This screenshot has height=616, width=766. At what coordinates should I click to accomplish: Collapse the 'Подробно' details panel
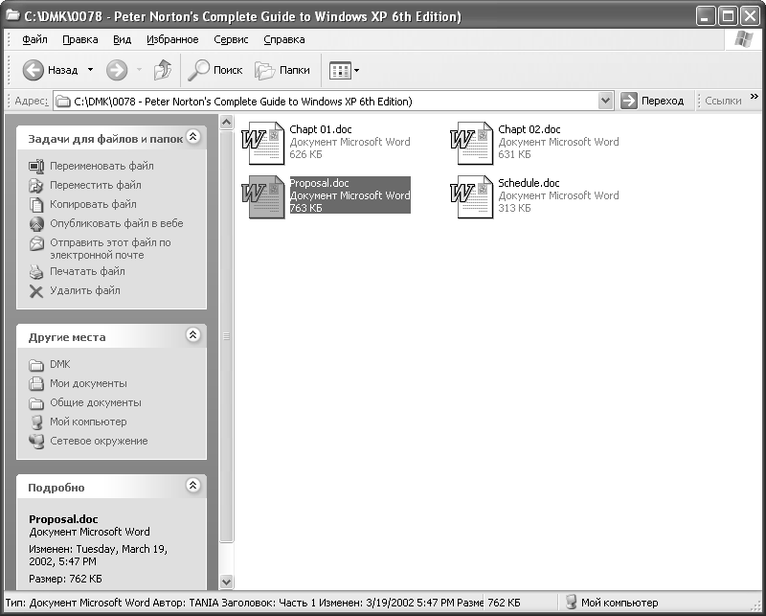click(192, 487)
